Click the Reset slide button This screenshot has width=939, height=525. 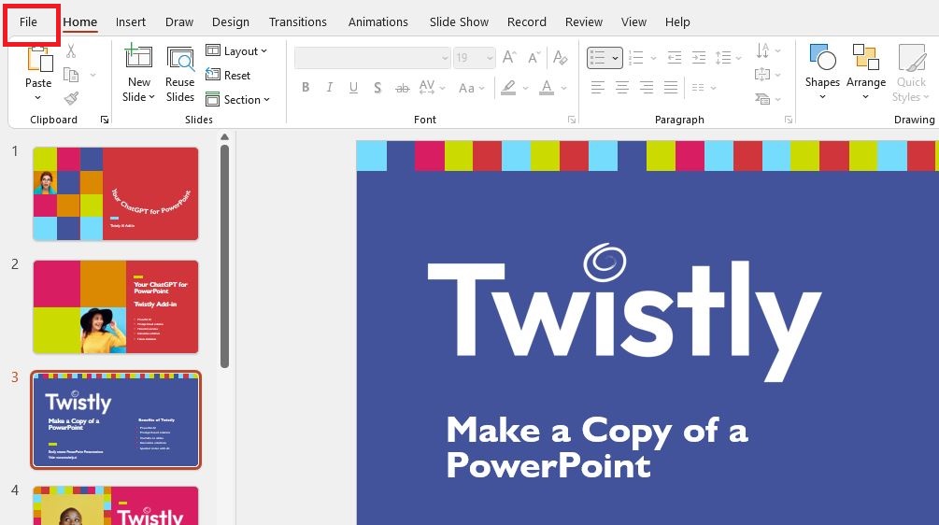click(x=228, y=75)
